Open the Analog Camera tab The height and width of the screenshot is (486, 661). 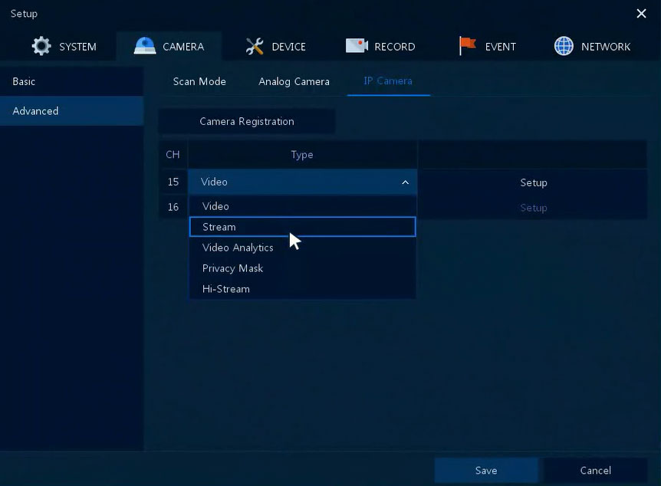(x=294, y=81)
